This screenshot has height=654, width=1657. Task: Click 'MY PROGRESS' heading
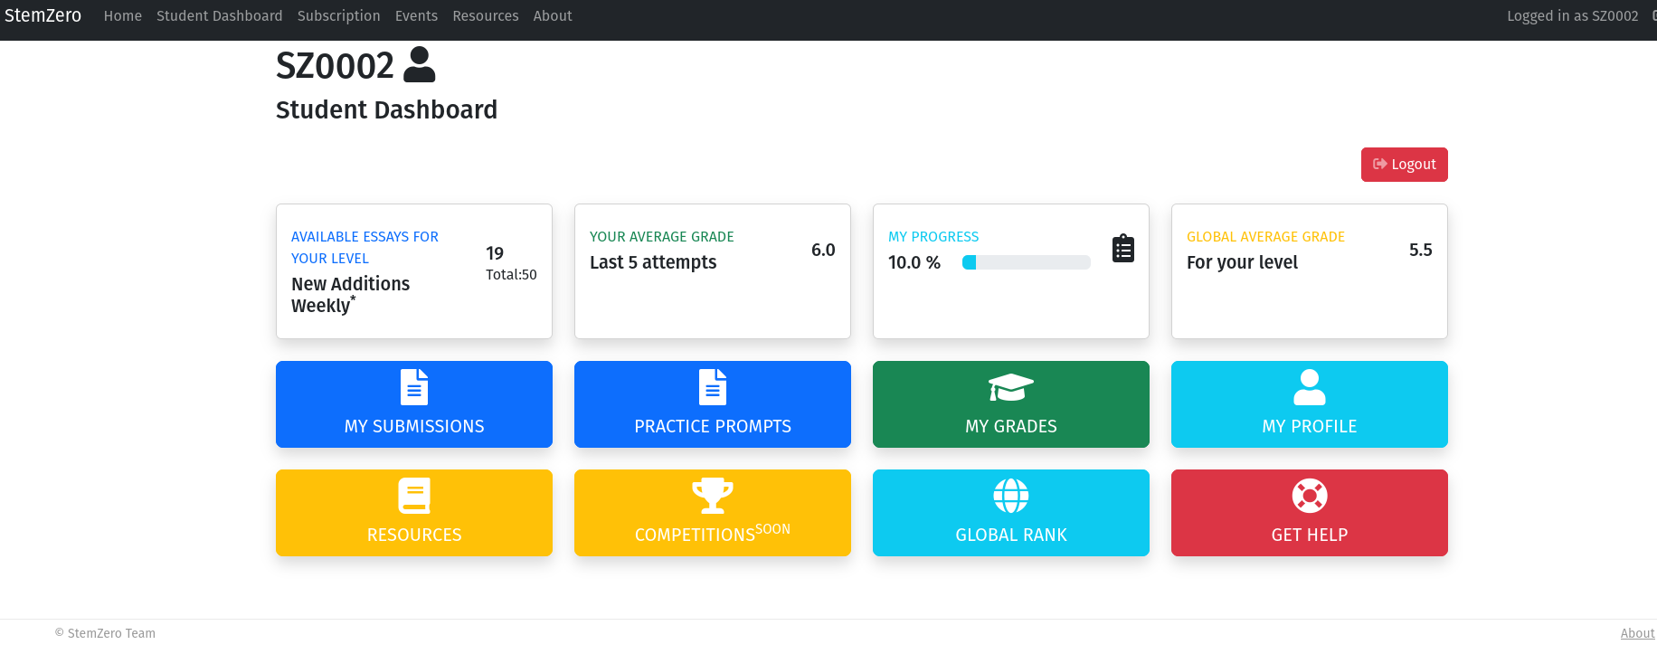933,237
